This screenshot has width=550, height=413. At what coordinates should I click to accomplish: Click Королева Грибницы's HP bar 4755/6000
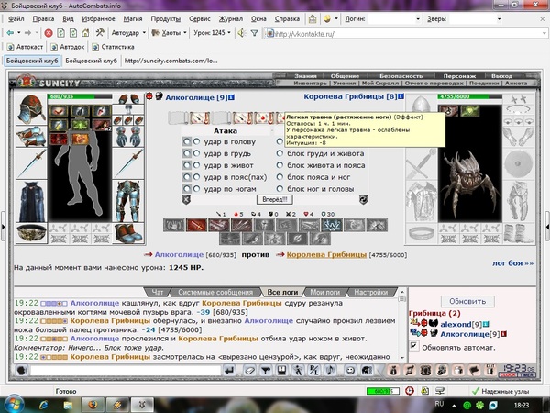point(469,96)
